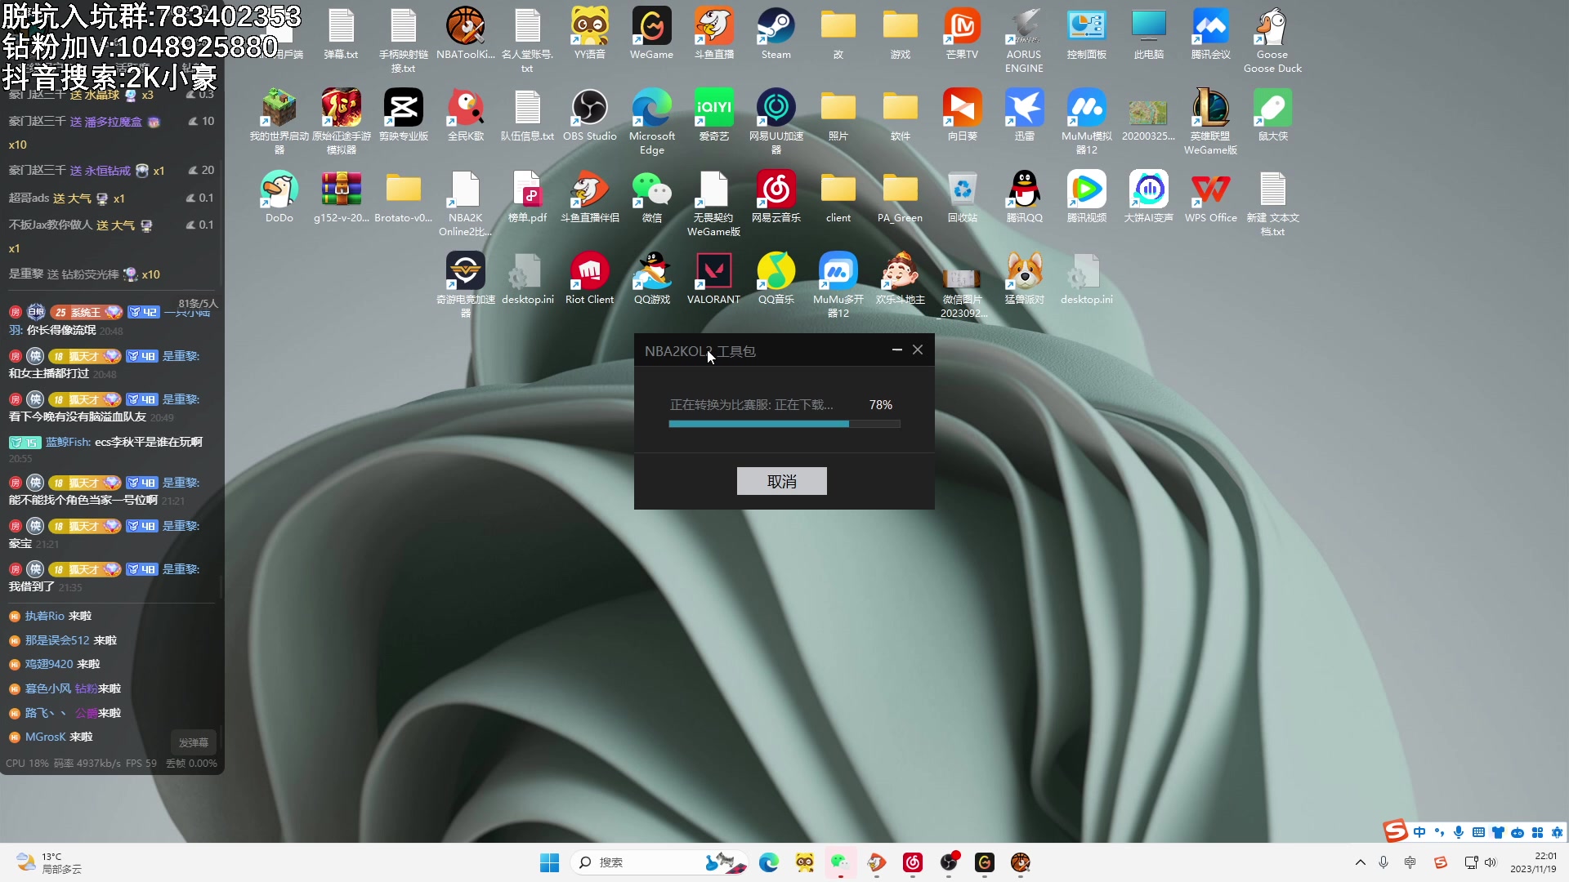The width and height of the screenshot is (1569, 882).
Task: Open the 游戏 folder on desktop
Action: click(900, 34)
